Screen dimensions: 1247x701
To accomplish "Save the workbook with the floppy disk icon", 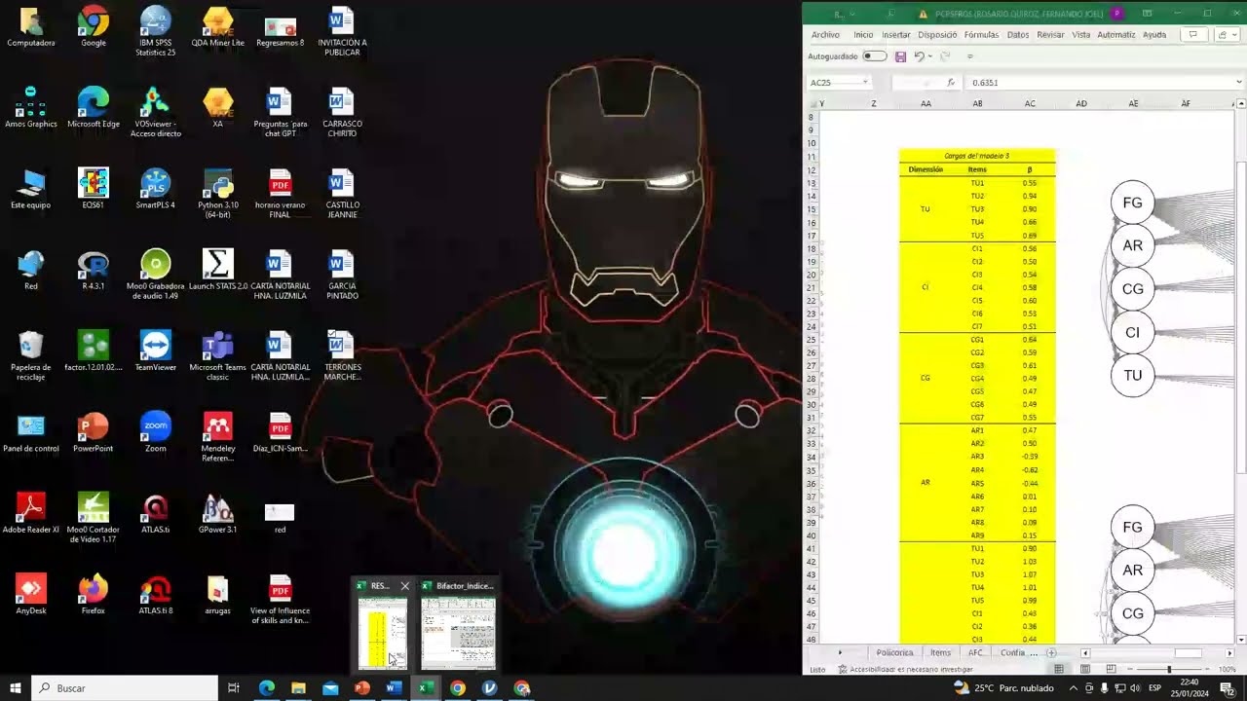I will 900,56.
